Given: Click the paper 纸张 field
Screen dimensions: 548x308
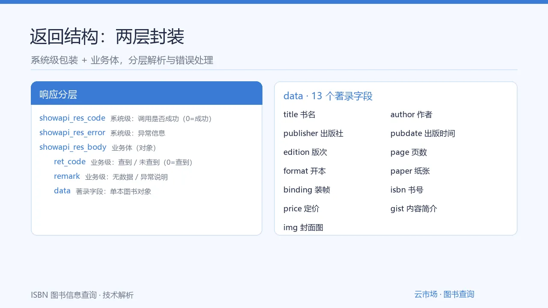Looking at the screenshot, I should click(410, 171).
